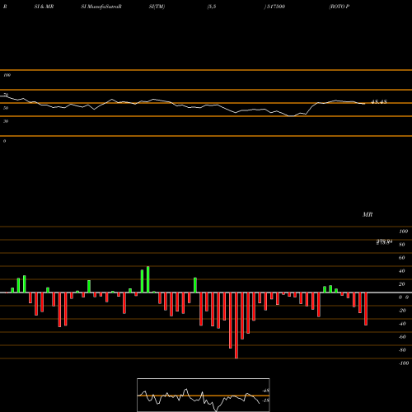Screen dimensions: 412x412
Task: Click the 'SI(TM)' header label
Action: tap(157, 7)
